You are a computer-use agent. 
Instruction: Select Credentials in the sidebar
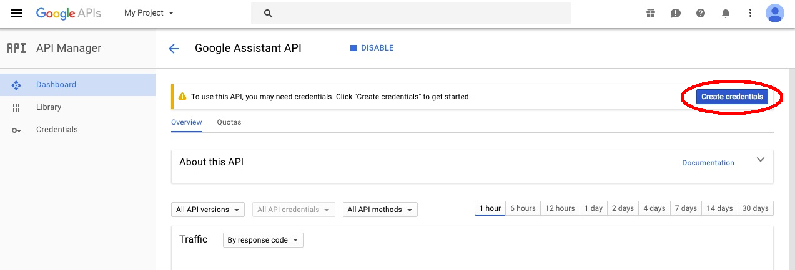[x=77, y=130]
